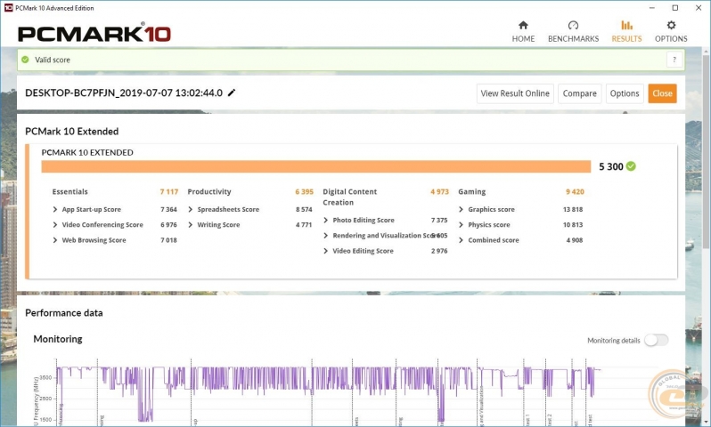Switch to the RESULTS tab
Viewport: 711px width, 427px height.
626,32
